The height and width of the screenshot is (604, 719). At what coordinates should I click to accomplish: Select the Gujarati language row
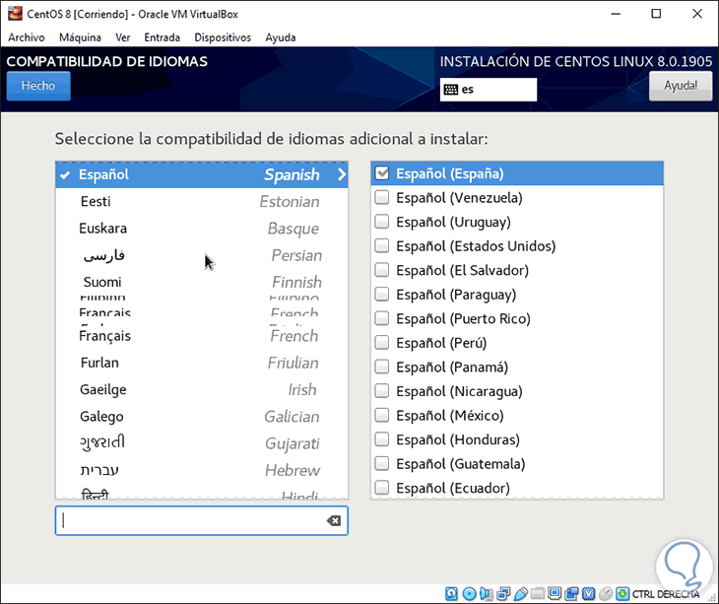point(202,443)
